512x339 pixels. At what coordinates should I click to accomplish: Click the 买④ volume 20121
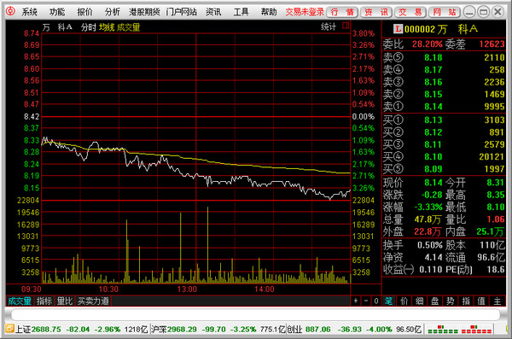(x=492, y=157)
